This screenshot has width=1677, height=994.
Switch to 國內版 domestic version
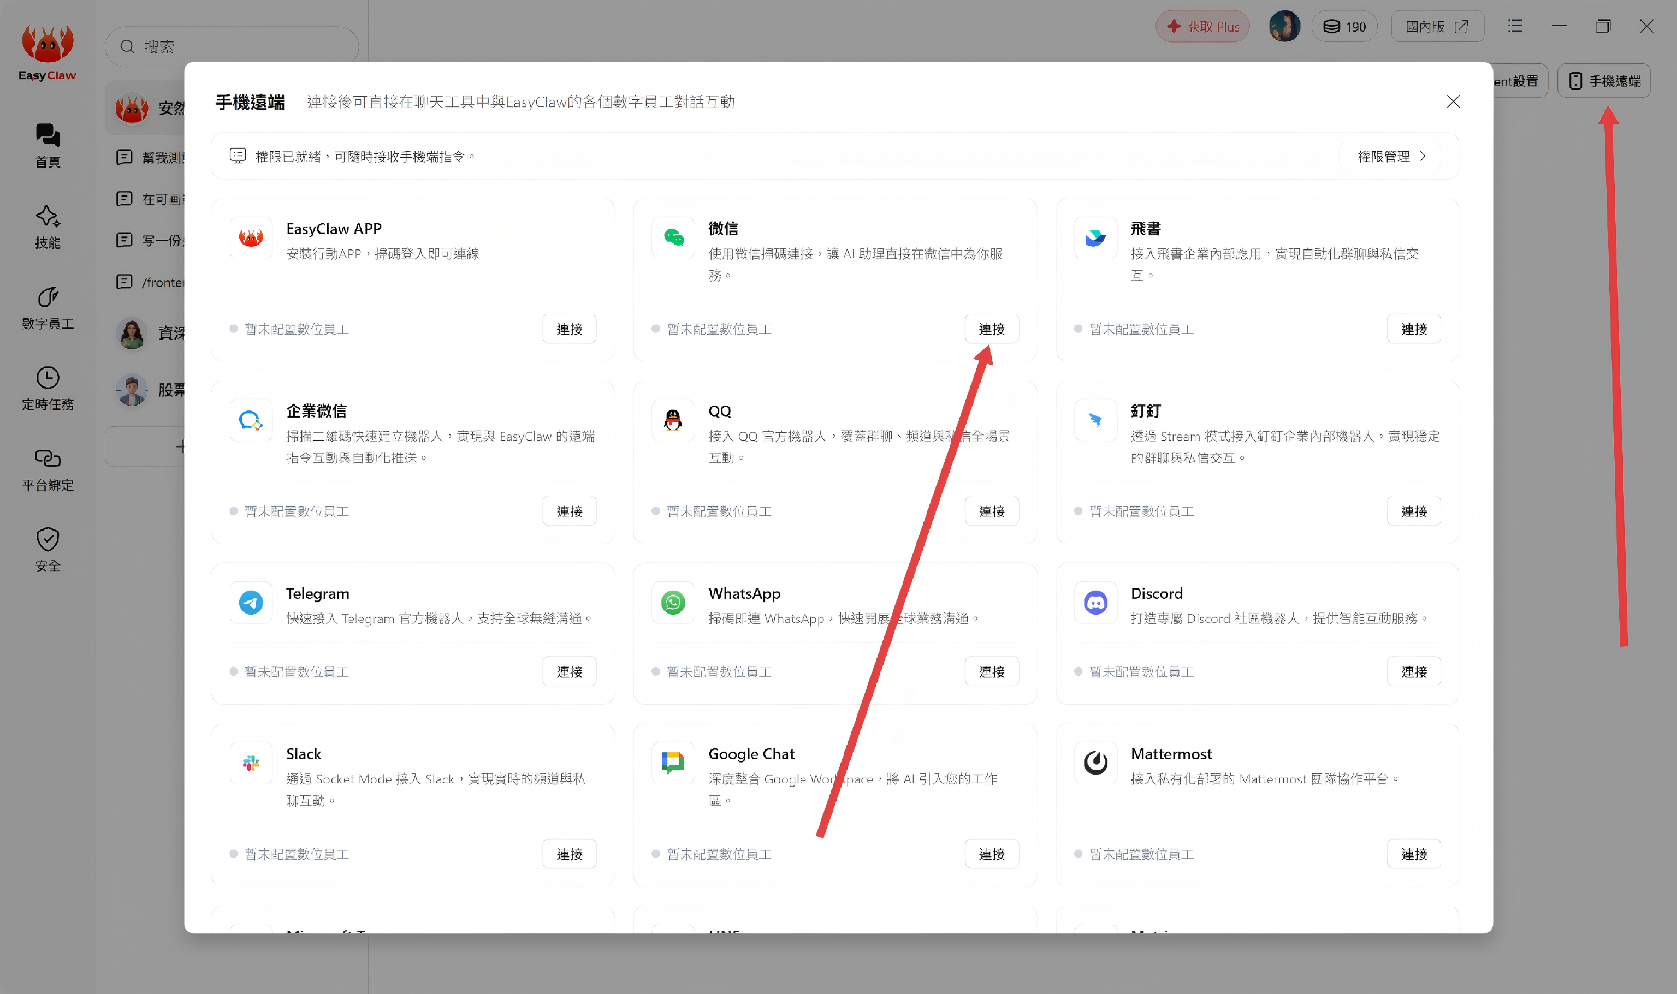click(1437, 27)
